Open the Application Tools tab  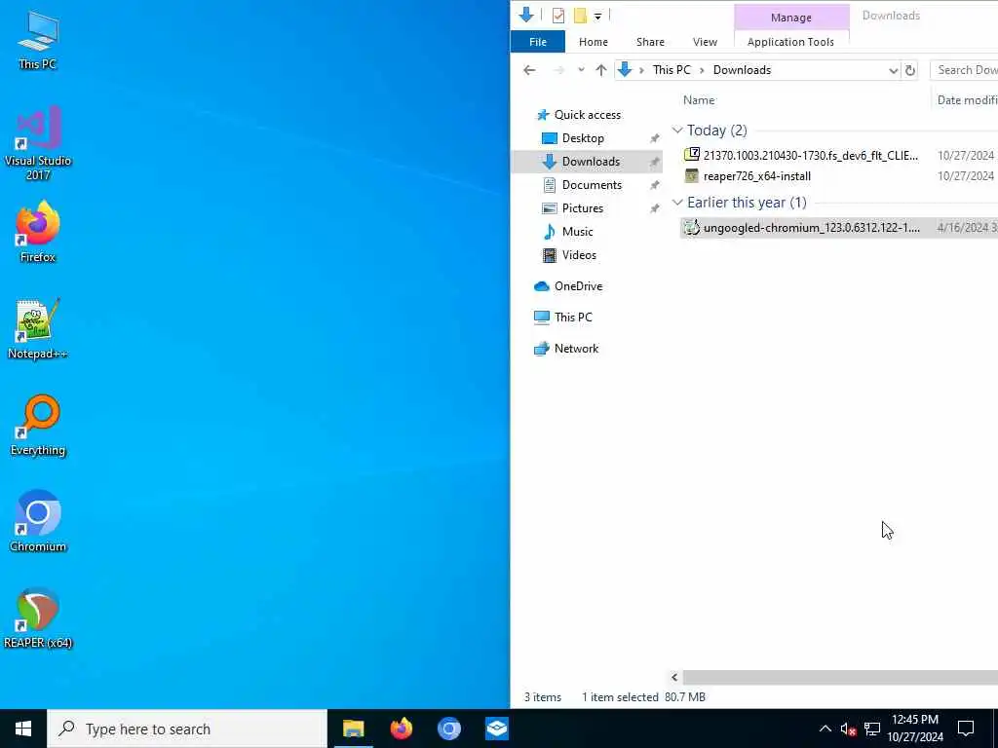point(790,42)
